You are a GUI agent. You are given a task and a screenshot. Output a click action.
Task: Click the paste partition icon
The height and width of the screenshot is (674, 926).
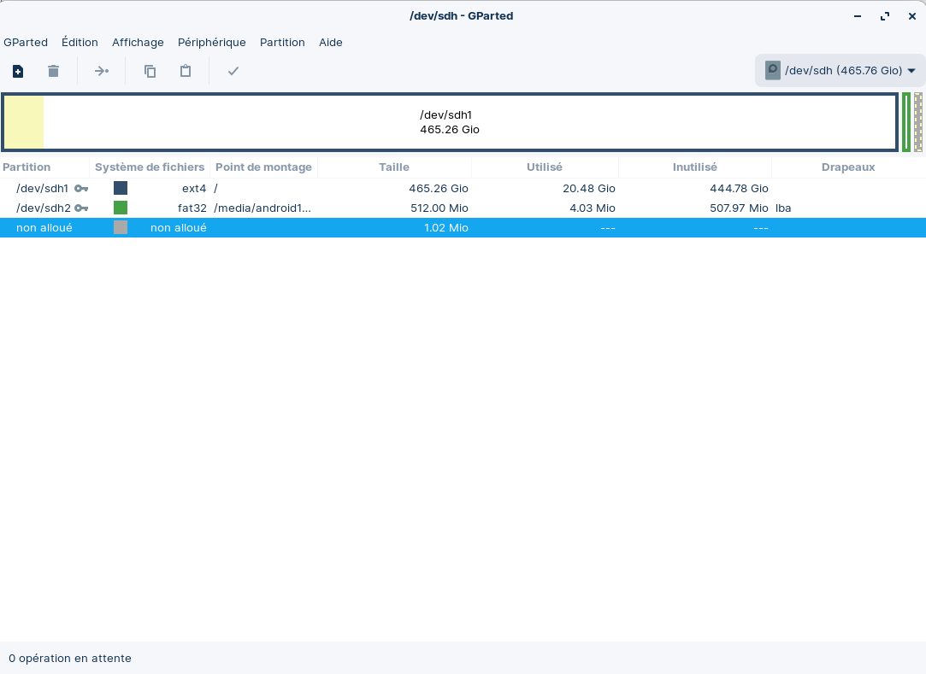186,71
